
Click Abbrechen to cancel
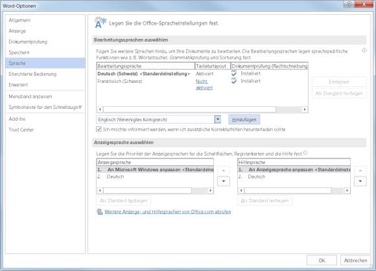(x=355, y=260)
